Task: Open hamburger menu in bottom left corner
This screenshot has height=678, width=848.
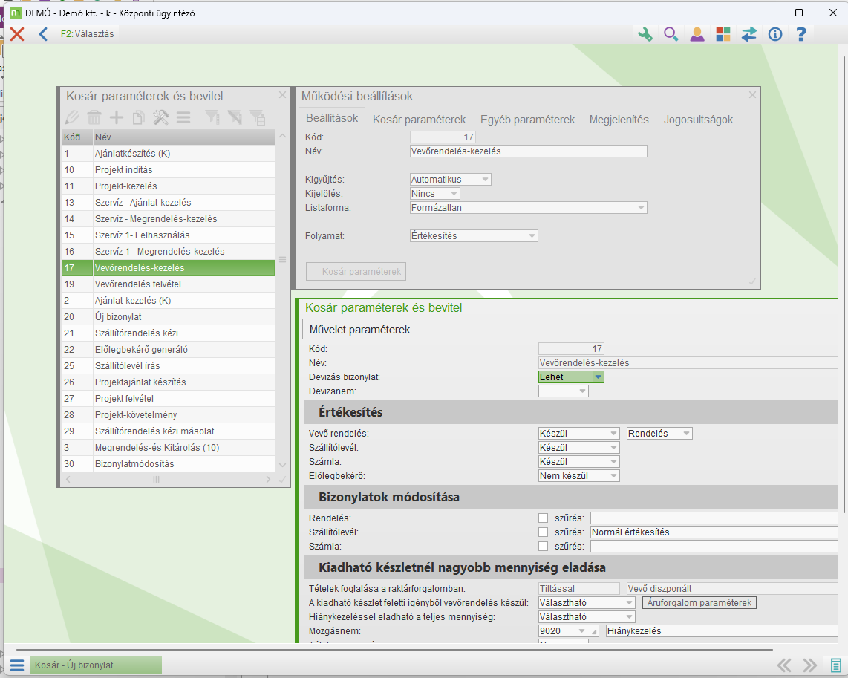Action: pos(17,665)
